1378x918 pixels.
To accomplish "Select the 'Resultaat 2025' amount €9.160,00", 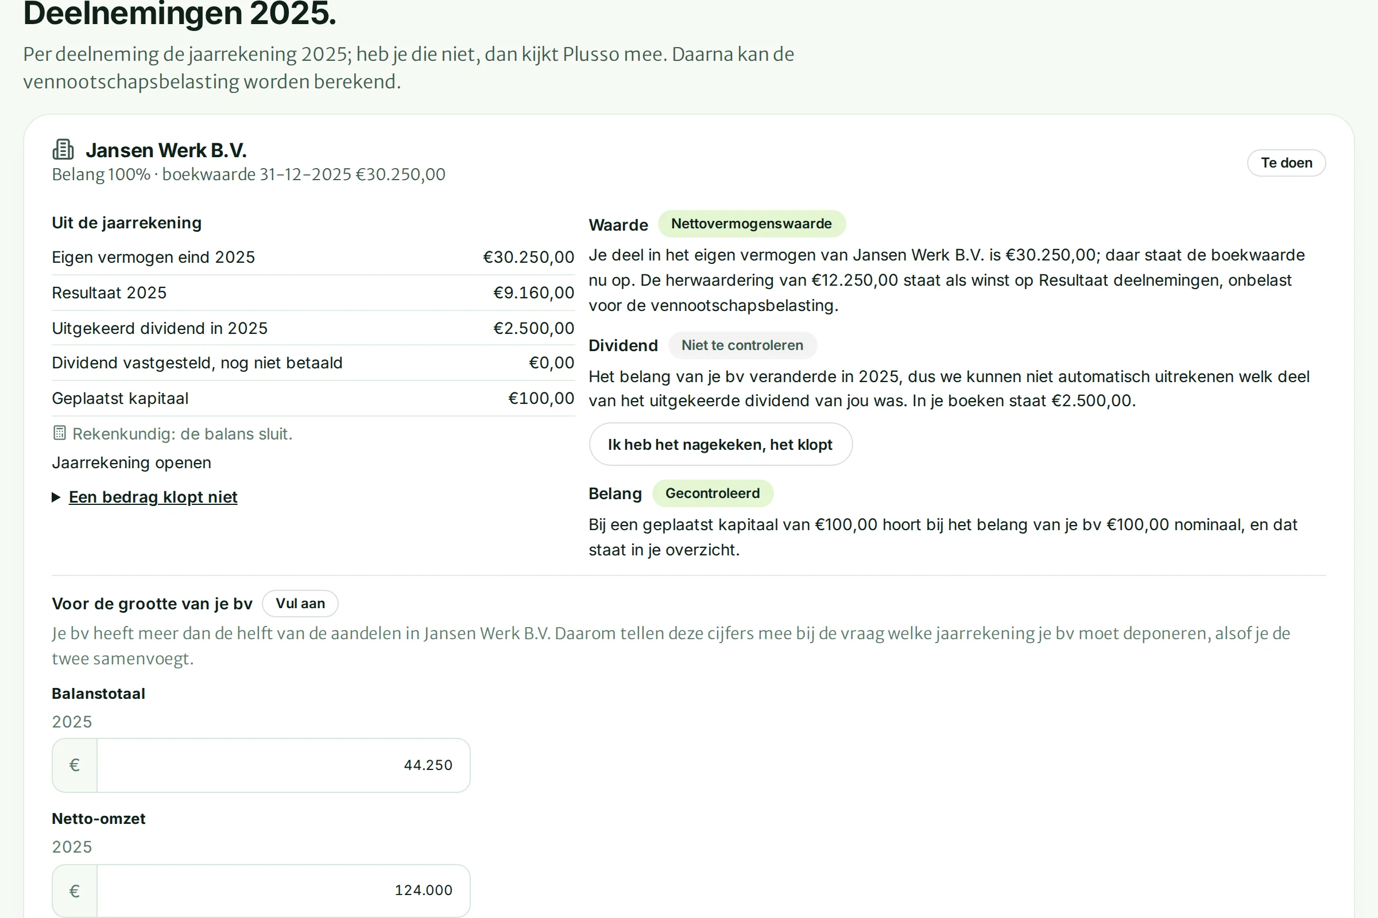I will tap(534, 293).
